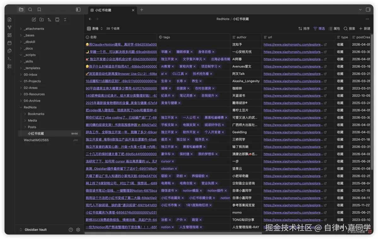Click the postCrea column header

361,37
